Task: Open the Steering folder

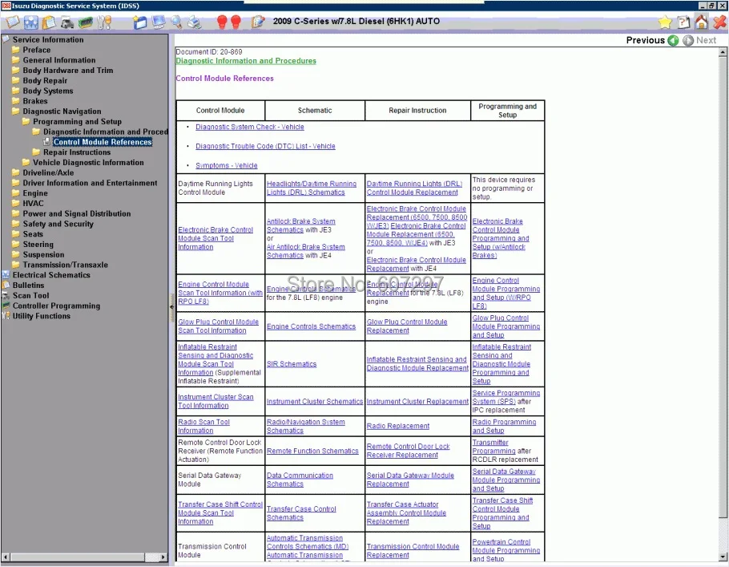Action: click(38, 245)
